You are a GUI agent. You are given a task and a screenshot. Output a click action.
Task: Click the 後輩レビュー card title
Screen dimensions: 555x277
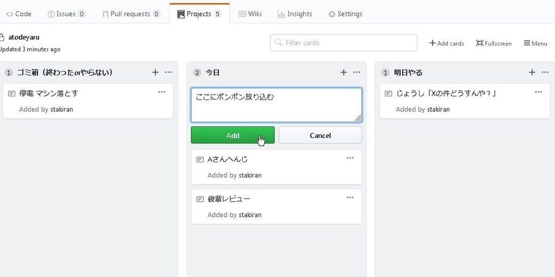pos(229,199)
